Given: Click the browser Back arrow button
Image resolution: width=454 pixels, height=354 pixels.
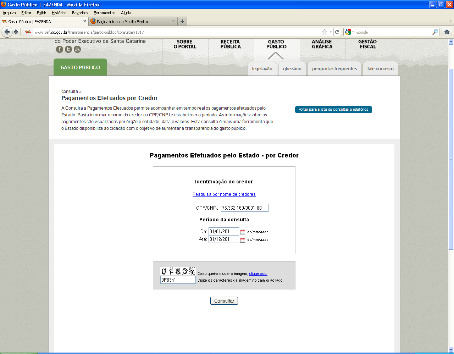Looking at the screenshot, I should (7, 32).
